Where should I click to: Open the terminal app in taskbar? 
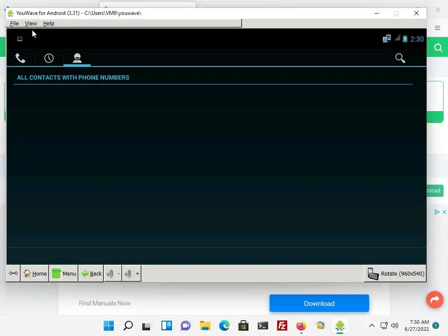[x=262, y=325]
